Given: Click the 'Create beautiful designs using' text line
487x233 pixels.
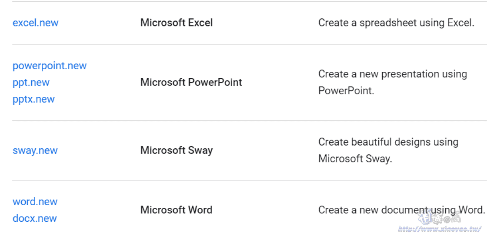Looking at the screenshot, I should tap(388, 142).
